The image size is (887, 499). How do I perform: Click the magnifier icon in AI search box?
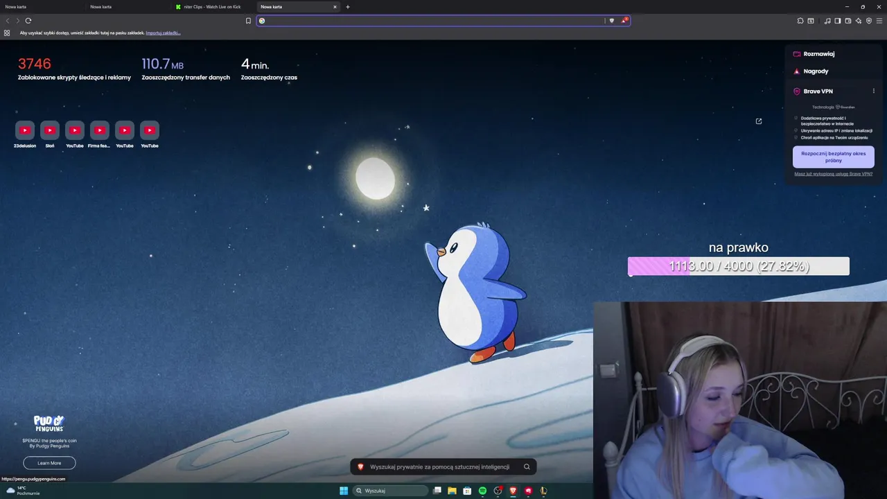[x=527, y=466]
